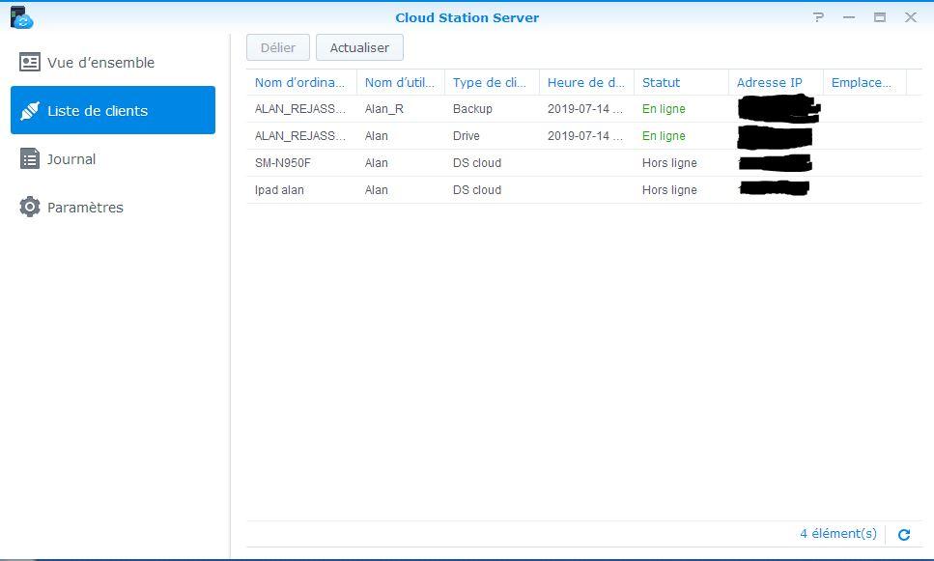Image resolution: width=934 pixels, height=561 pixels.
Task: Open the help question mark icon
Action: [818, 17]
